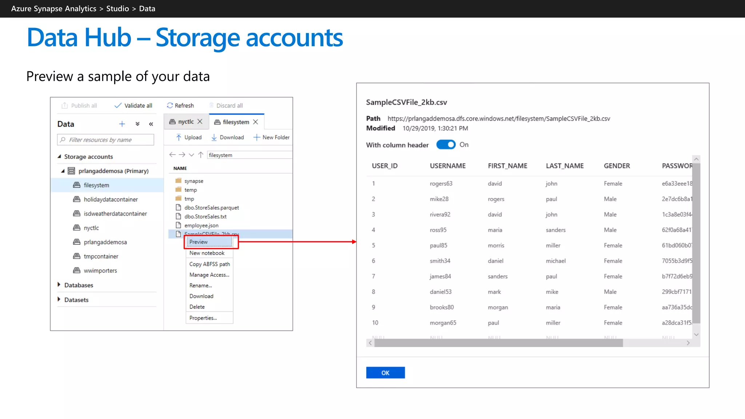The width and height of the screenshot is (745, 419).
Task: Click the Refresh icon
Action: click(x=170, y=105)
